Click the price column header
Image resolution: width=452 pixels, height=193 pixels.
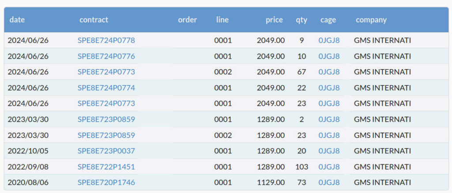274,20
